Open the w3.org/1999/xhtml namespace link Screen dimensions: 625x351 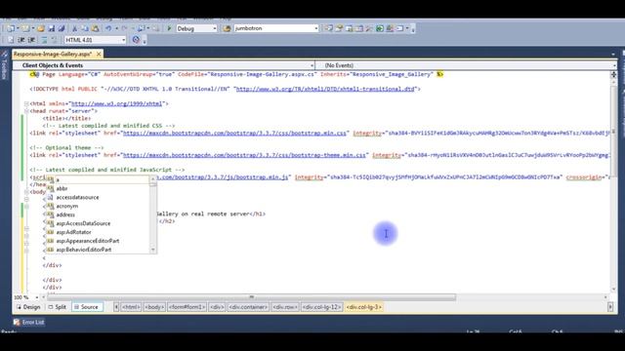117,103
